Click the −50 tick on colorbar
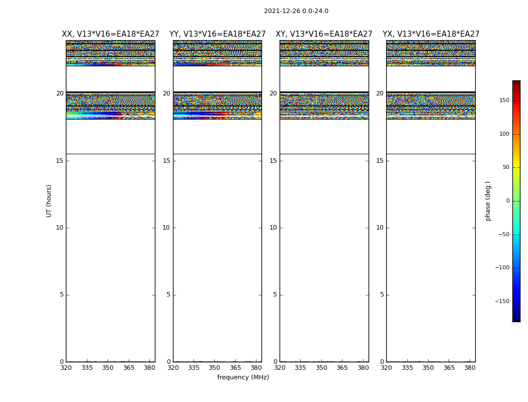 pyautogui.click(x=504, y=234)
